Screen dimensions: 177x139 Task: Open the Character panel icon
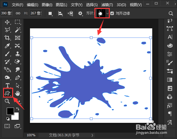pos(170,37)
